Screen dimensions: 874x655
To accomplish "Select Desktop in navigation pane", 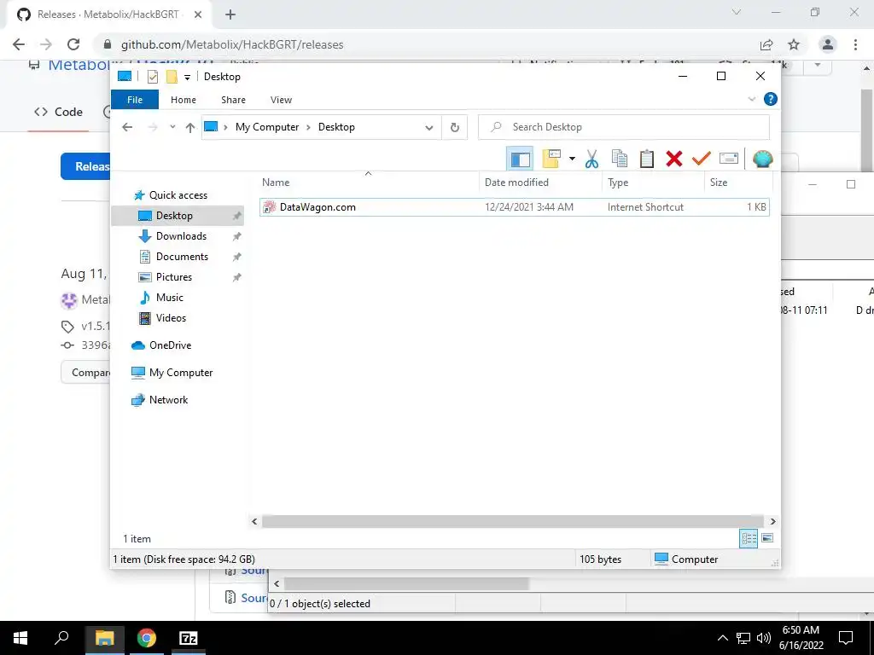I will pos(178,216).
